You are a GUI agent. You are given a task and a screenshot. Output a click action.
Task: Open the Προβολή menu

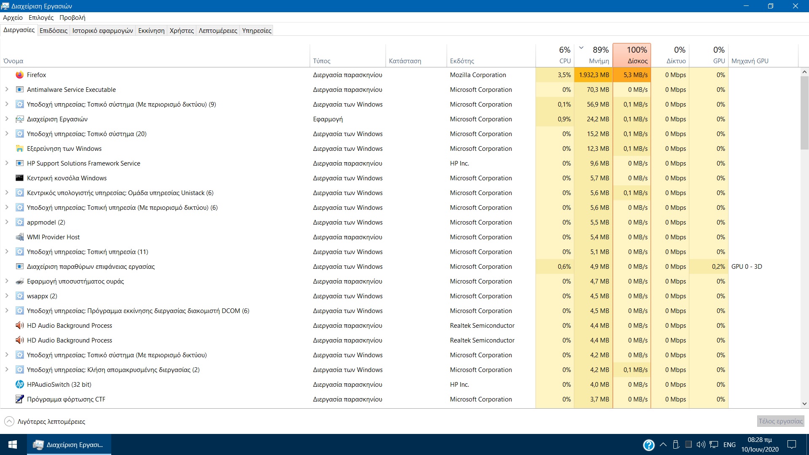[x=72, y=18]
